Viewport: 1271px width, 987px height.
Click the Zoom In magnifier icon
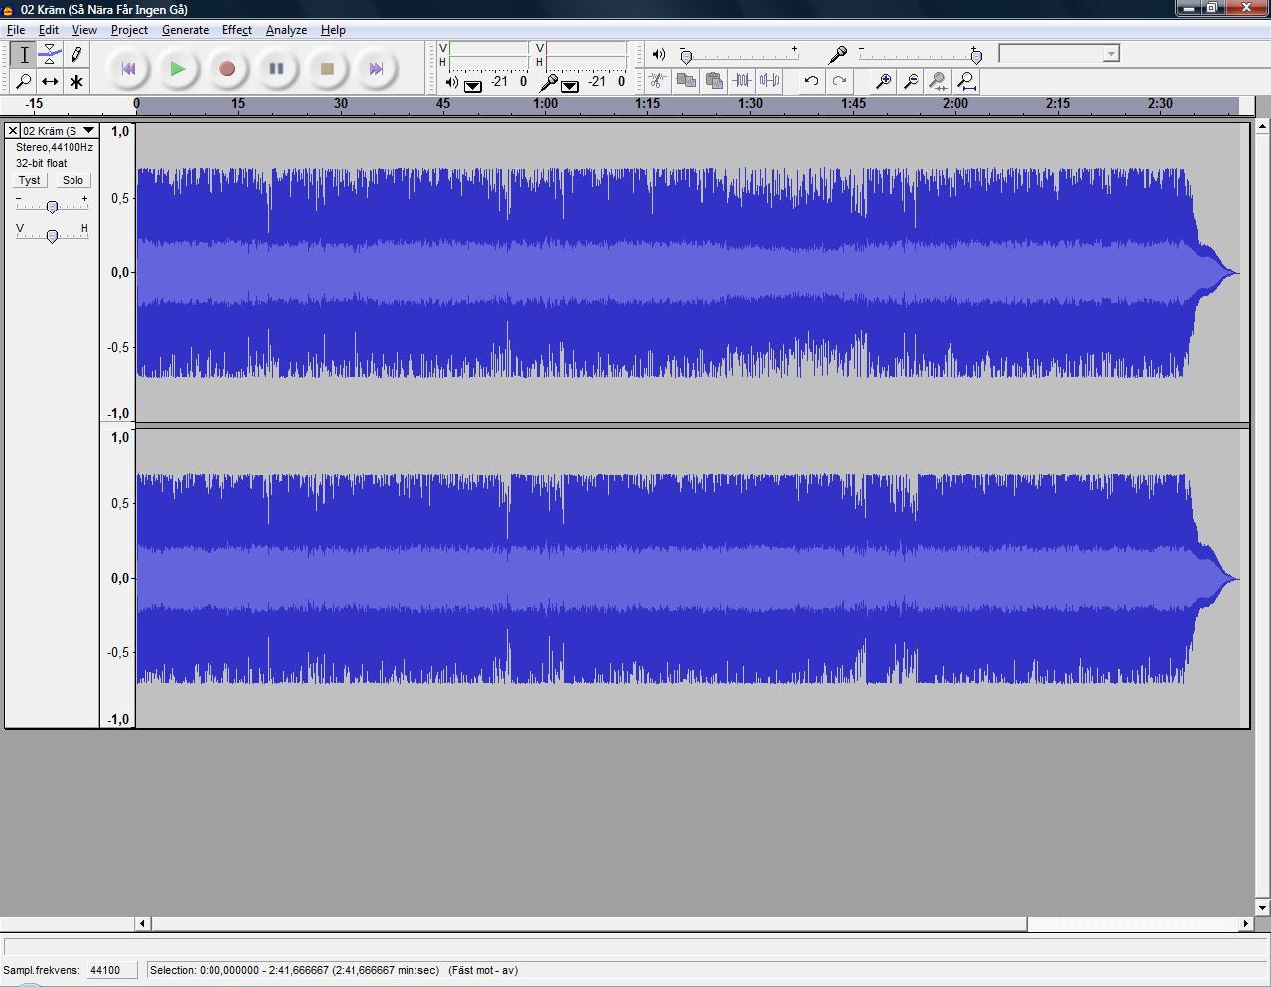(883, 81)
